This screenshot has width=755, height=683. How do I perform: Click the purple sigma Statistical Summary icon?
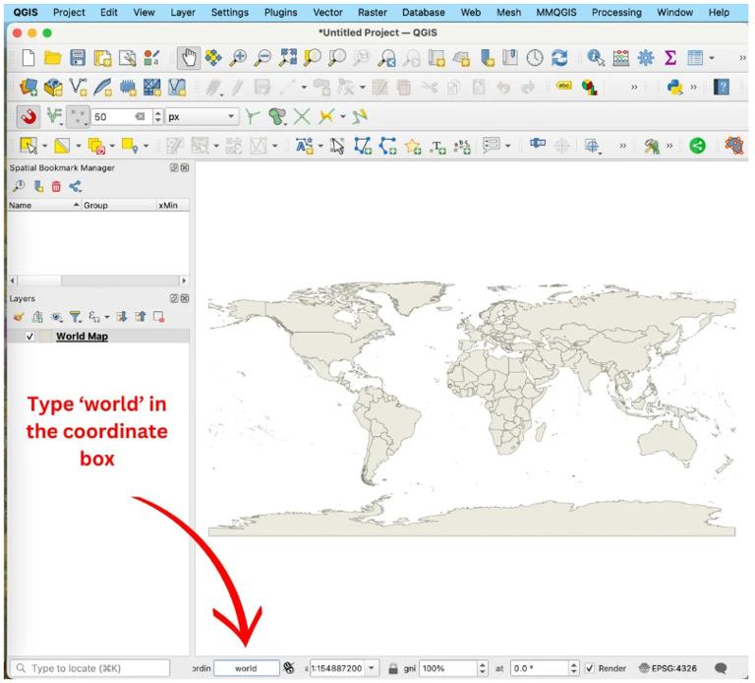(670, 58)
